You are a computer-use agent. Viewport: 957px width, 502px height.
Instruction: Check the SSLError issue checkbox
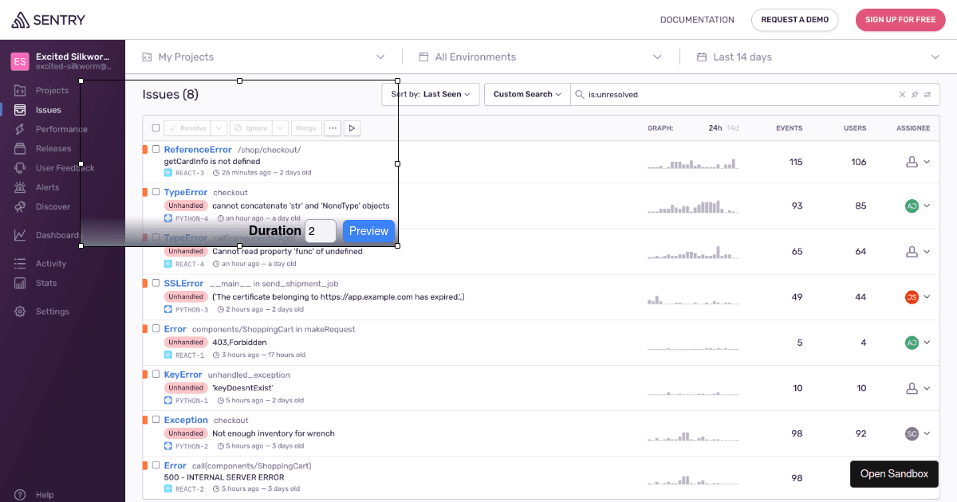tap(156, 283)
